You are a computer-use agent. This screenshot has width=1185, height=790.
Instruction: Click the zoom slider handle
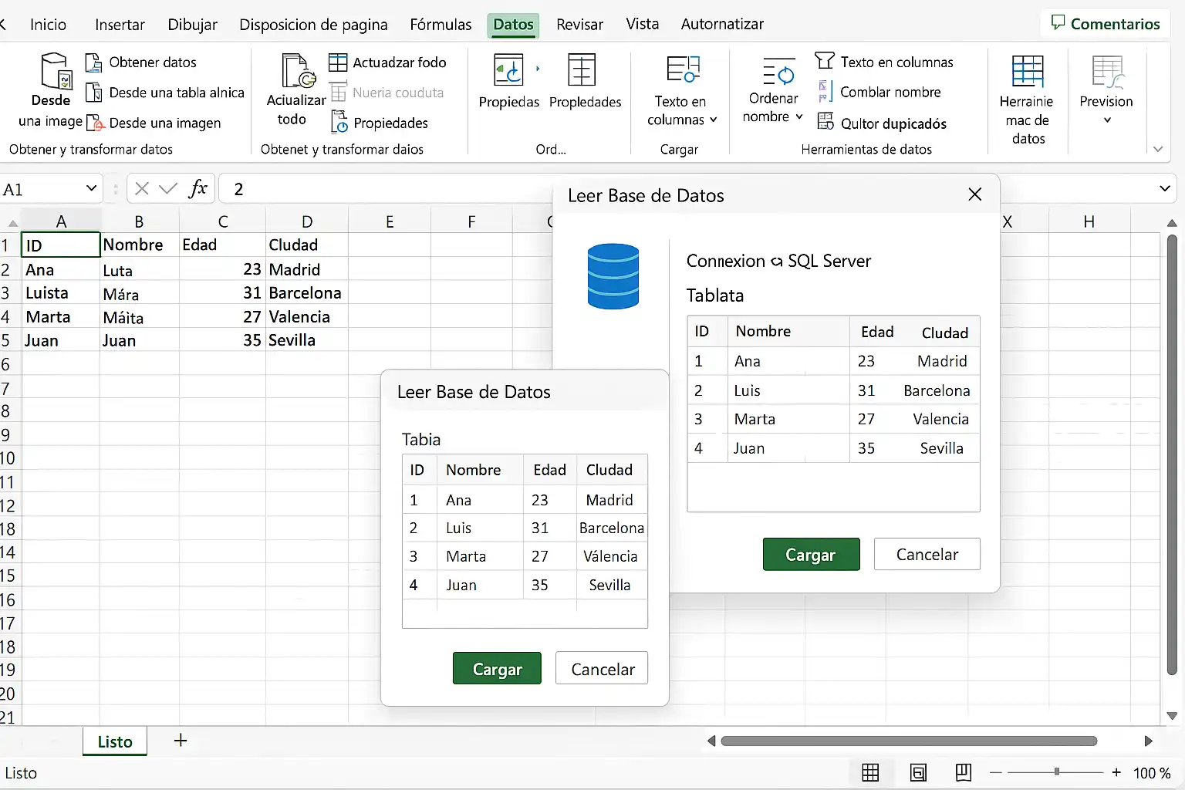(x=1057, y=771)
